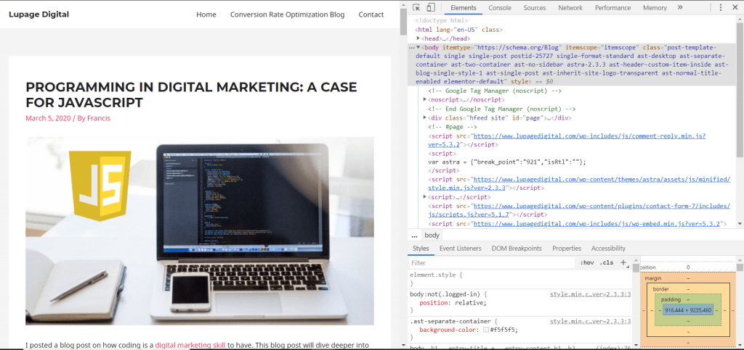Image resolution: width=744 pixels, height=350 pixels.
Task: Expand the noscript element node
Action: [424, 100]
